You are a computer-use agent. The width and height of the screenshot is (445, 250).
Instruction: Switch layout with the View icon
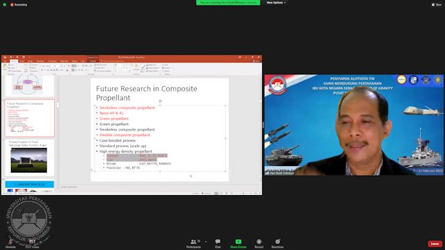(x=437, y=5)
